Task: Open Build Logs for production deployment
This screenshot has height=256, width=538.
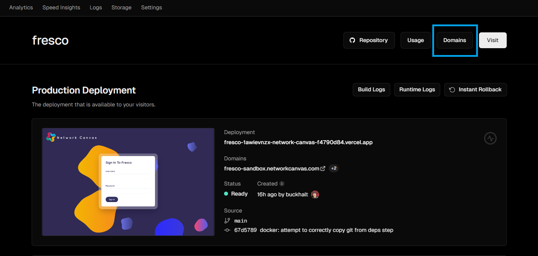Action: pos(371,90)
